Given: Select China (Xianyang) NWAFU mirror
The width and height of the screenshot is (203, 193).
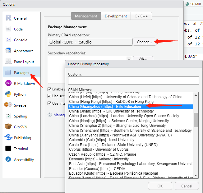Looking at the screenshot, I should 131,135.
